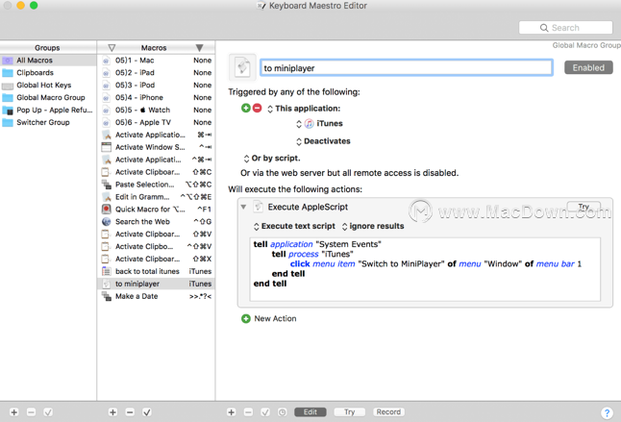This screenshot has height=422, width=621.
Task: Select the Edit in Gramm... macro icon
Action: 106,197
